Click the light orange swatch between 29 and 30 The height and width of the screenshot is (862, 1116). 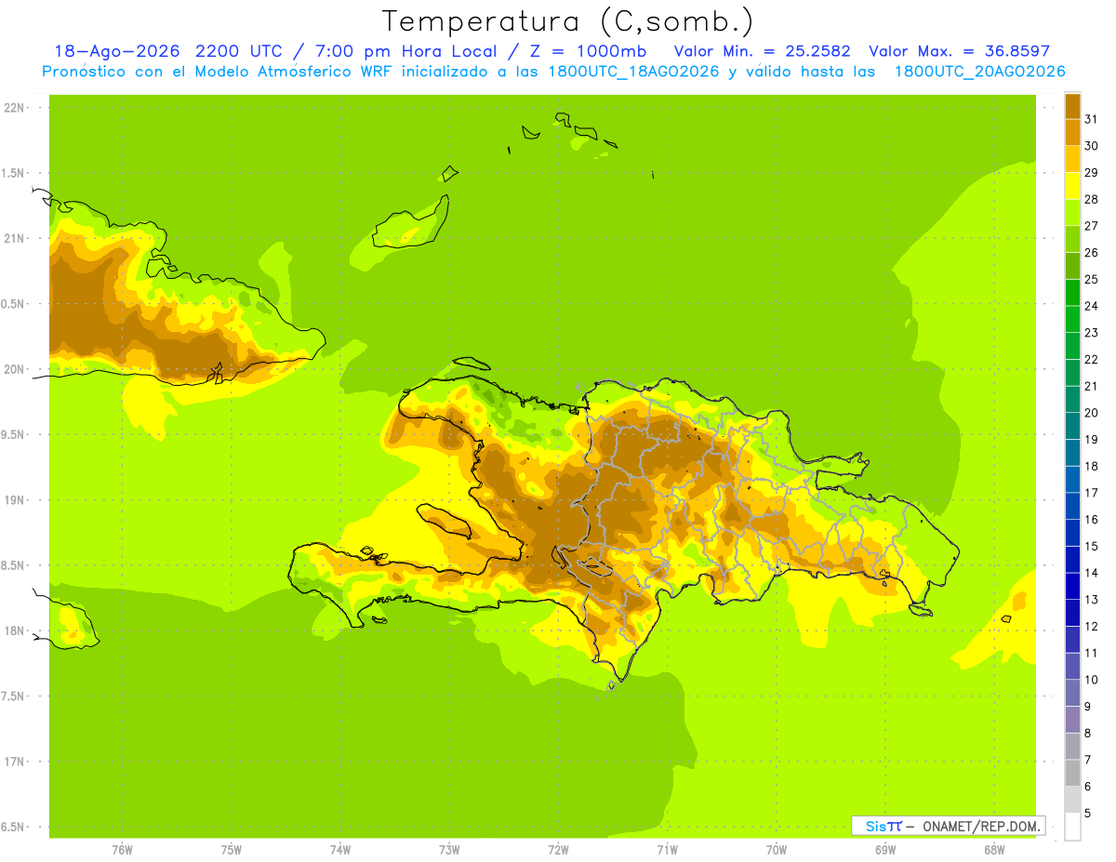tap(1072, 159)
